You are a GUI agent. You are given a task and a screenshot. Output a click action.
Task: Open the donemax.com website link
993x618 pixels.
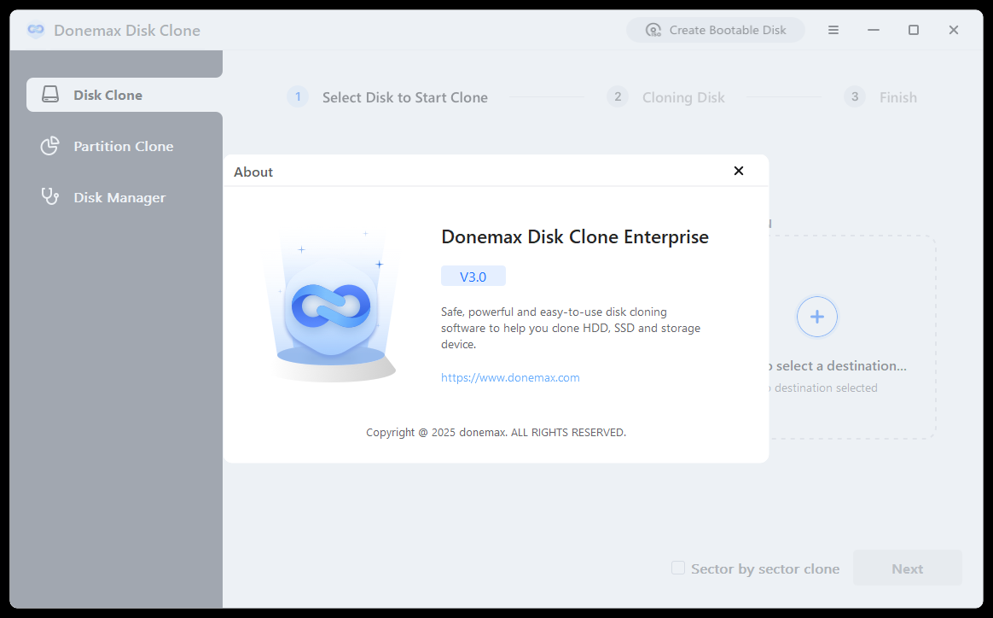(510, 378)
